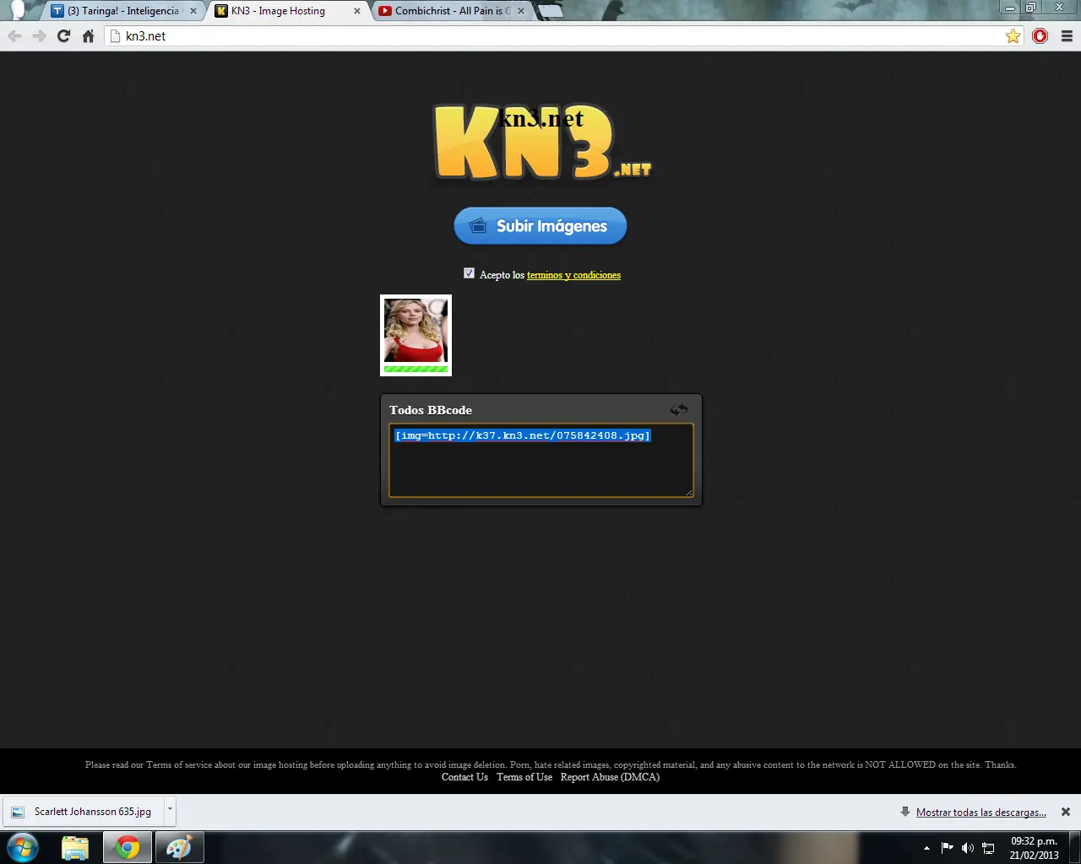Reload the kn3.net page
The image size is (1081, 864).
[63, 36]
